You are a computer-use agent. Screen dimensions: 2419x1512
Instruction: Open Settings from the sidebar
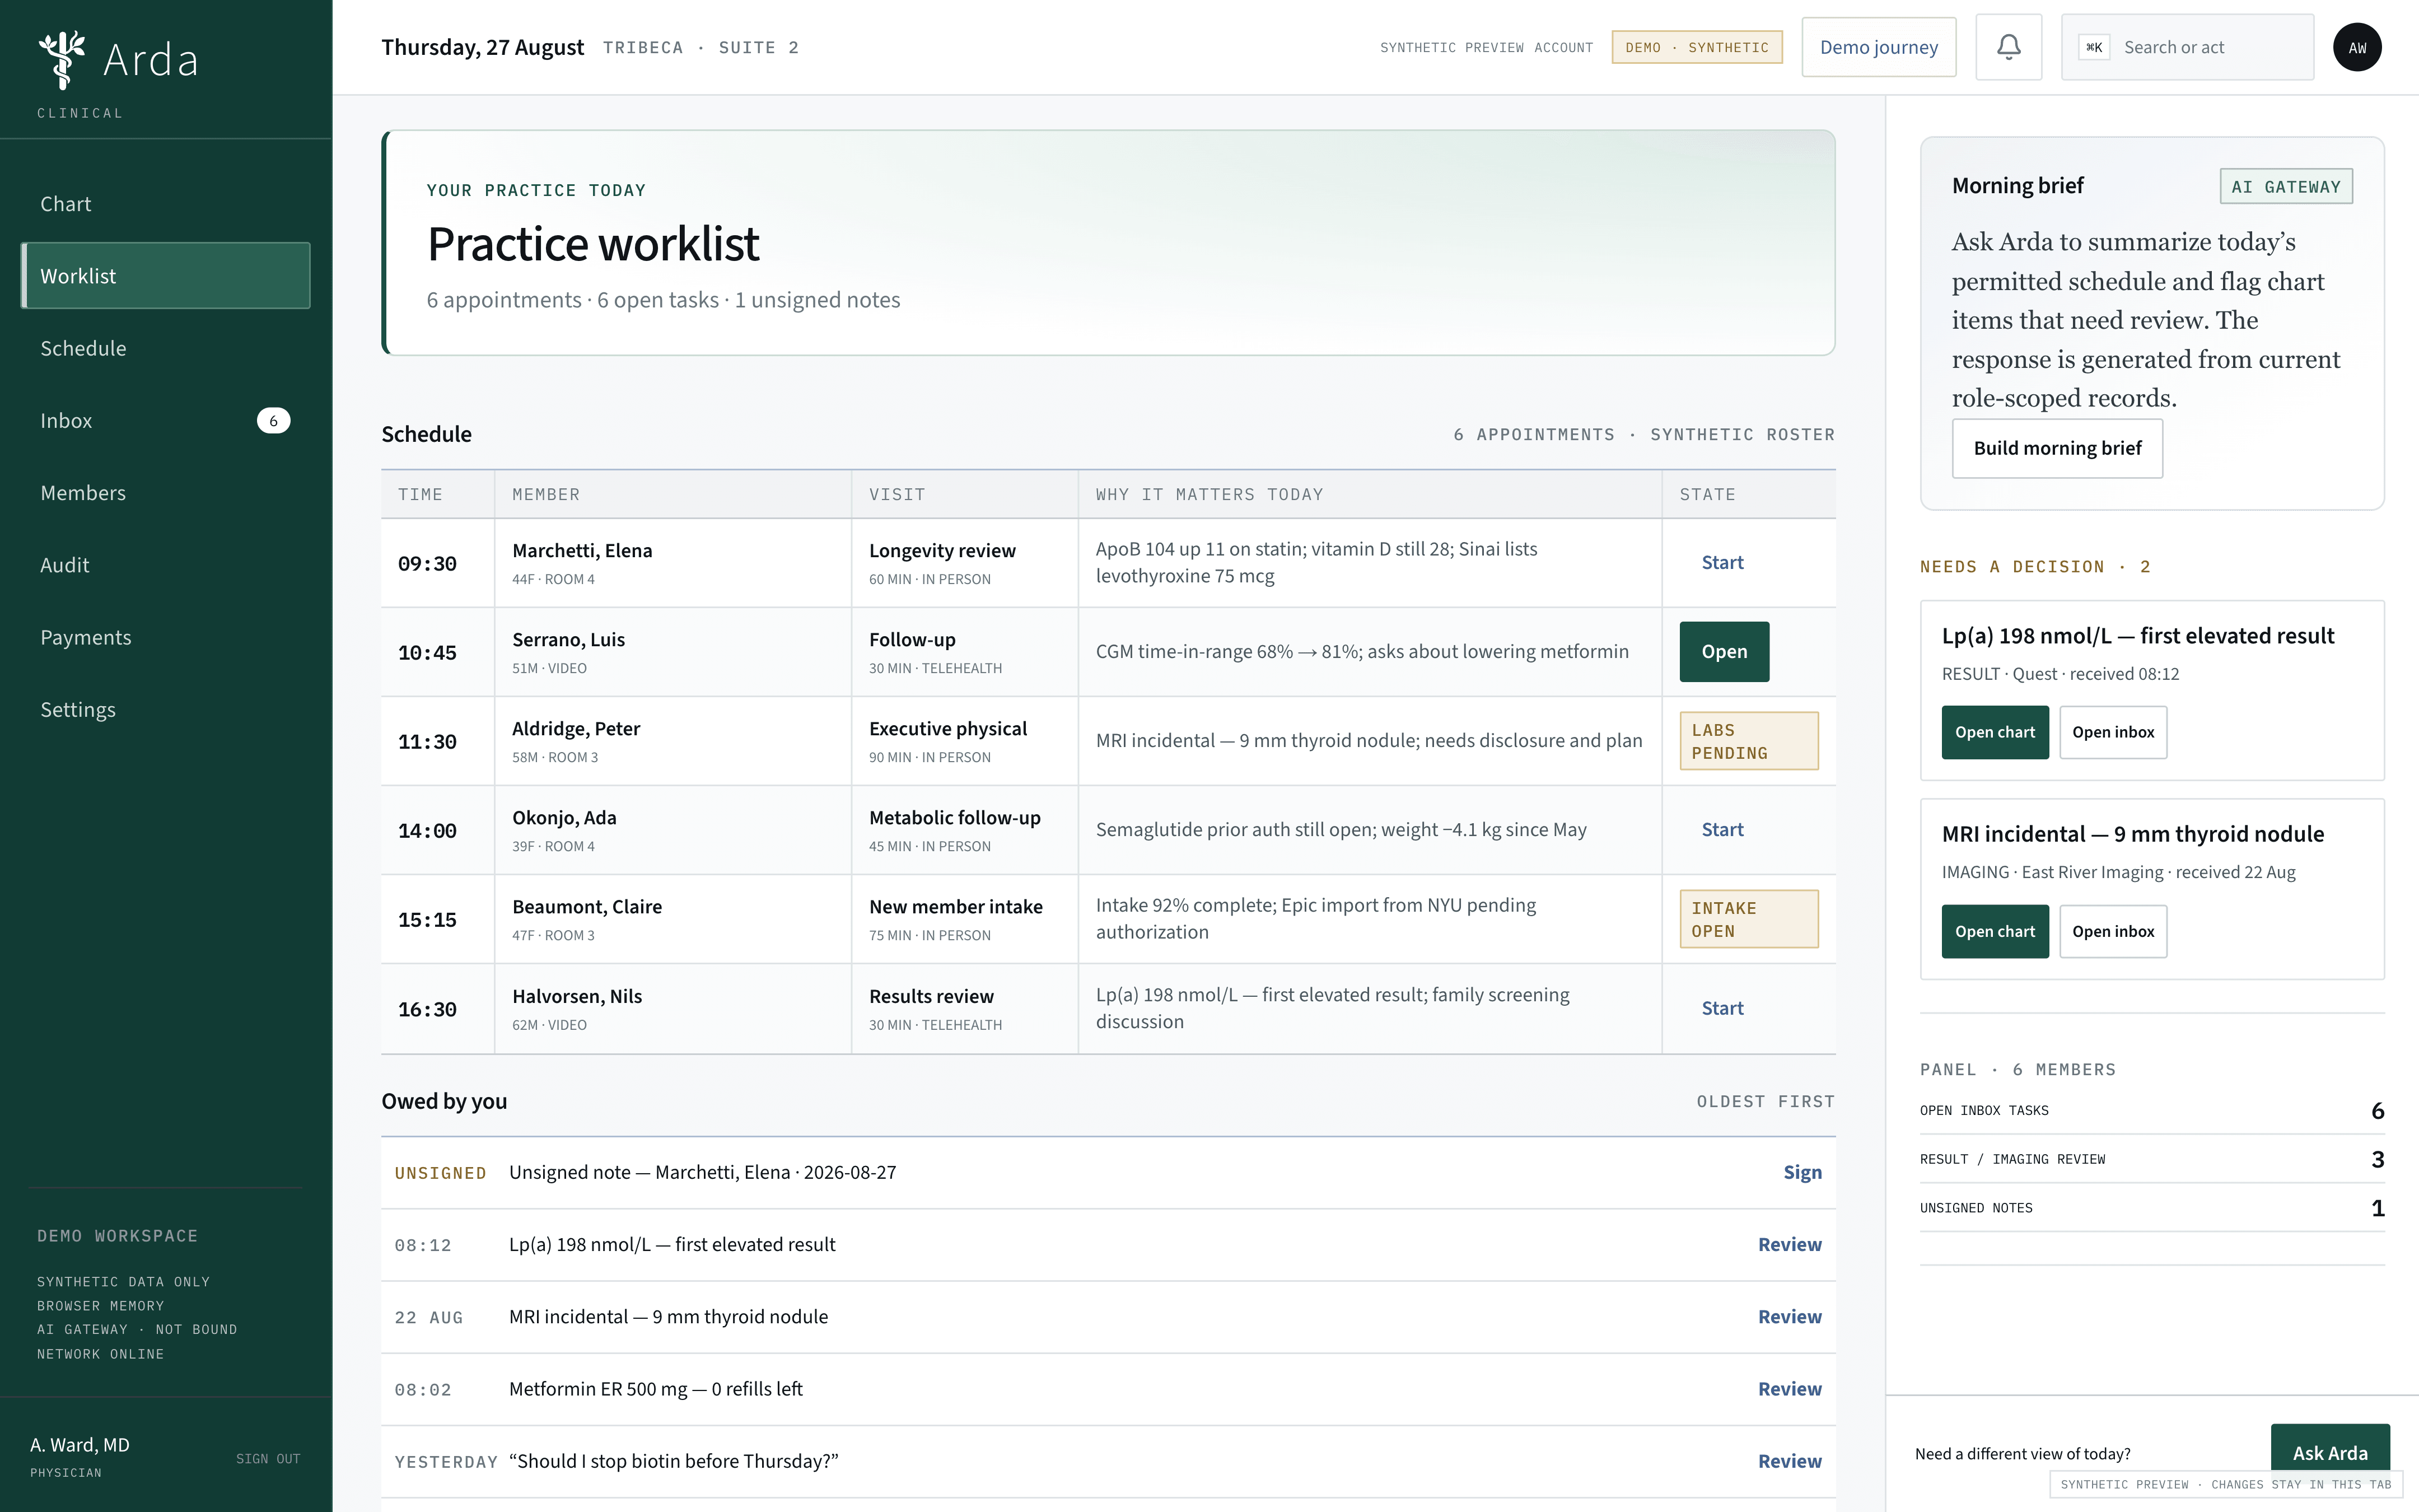pos(166,710)
